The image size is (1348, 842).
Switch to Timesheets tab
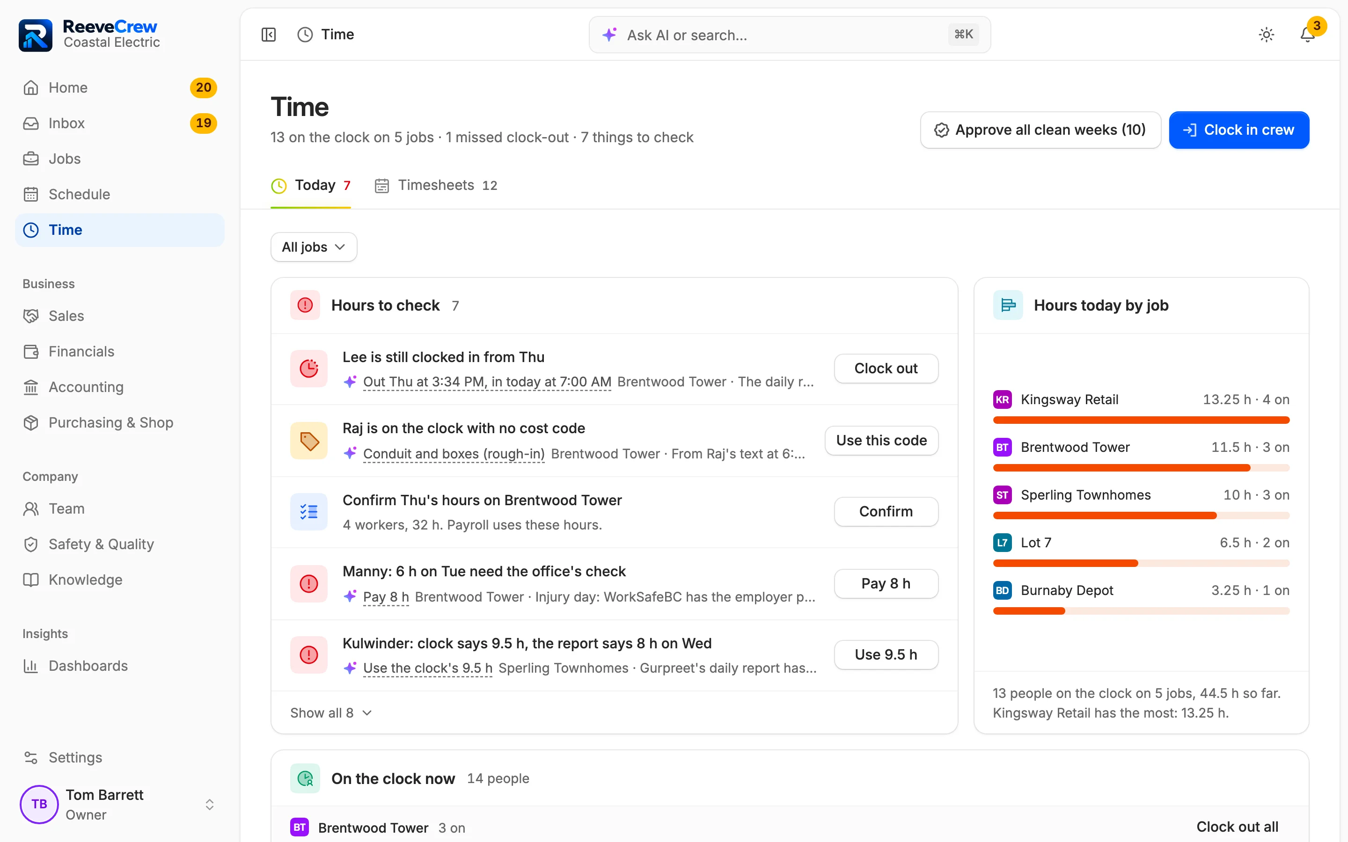436,185
